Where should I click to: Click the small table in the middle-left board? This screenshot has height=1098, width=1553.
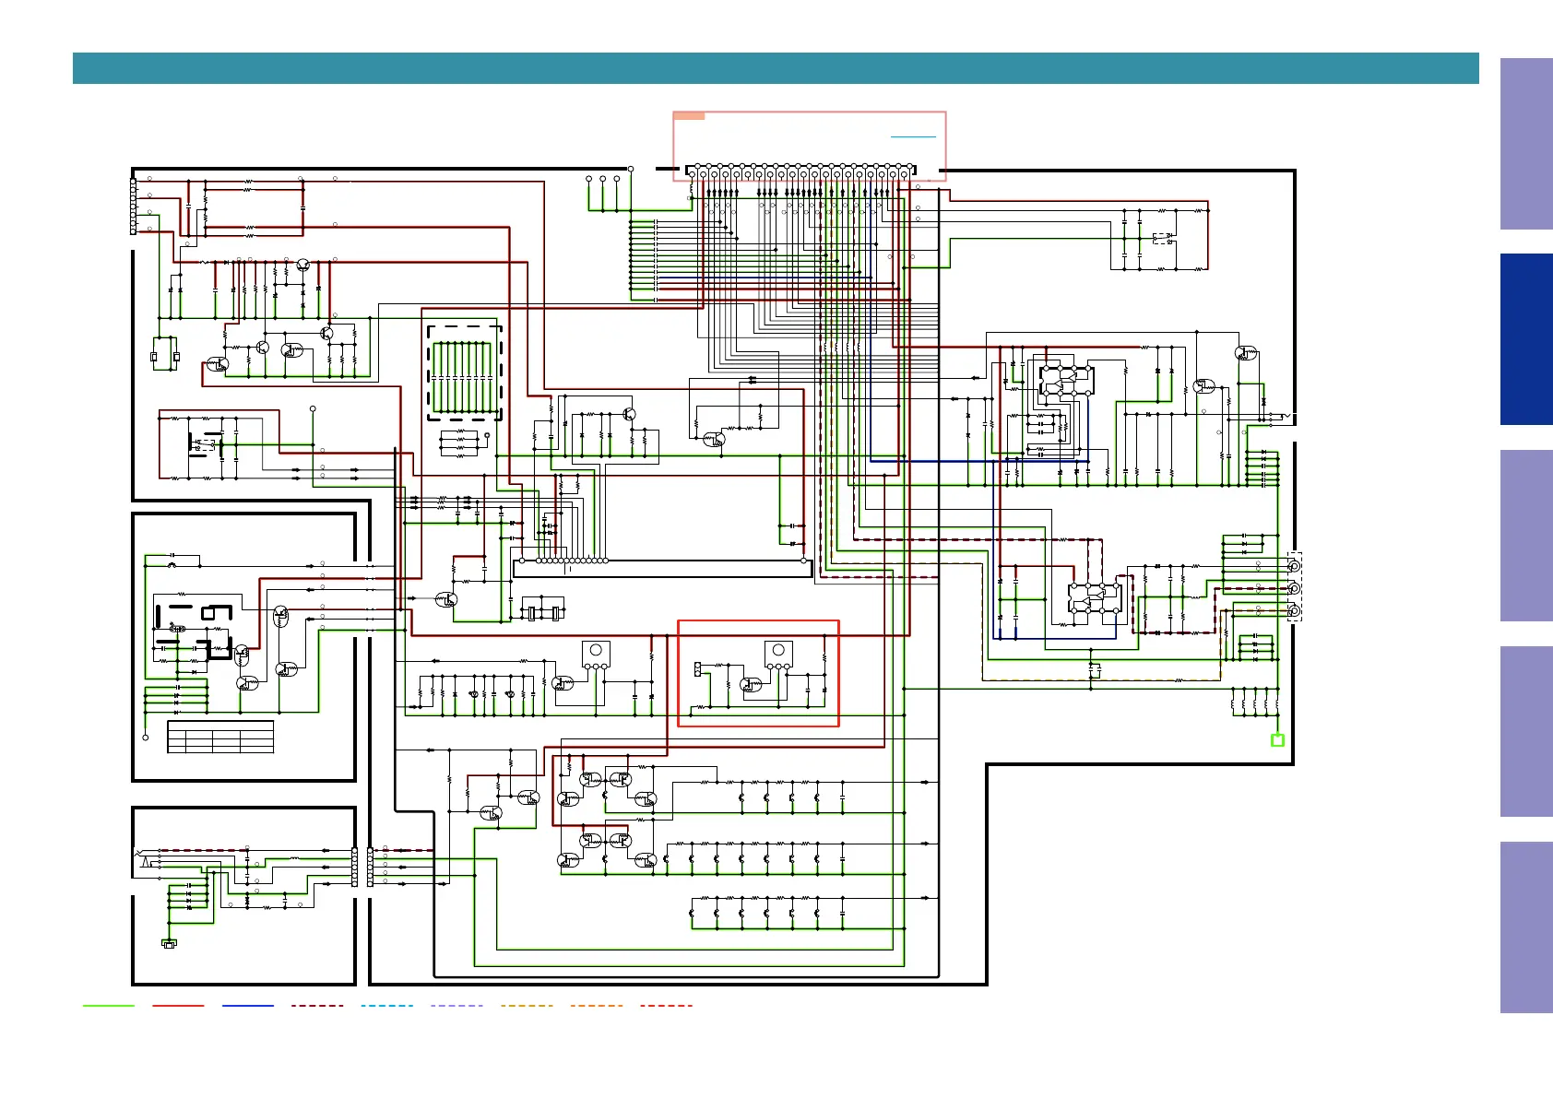pos(220,738)
